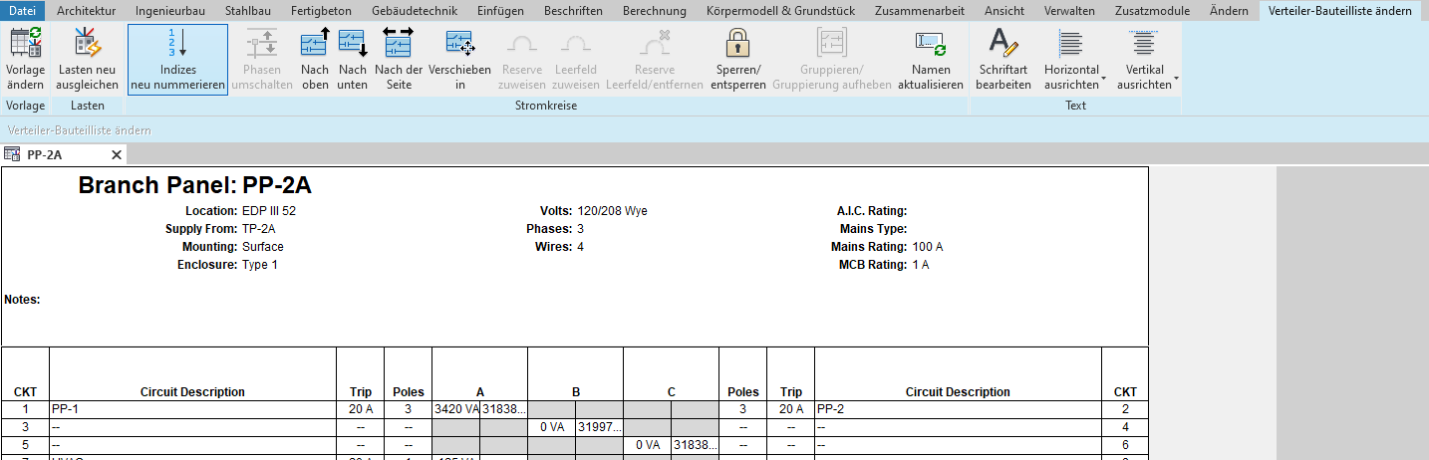Switch to Stahlbau ribbon tab
Viewport: 1429px width, 460px height.
pos(247,11)
